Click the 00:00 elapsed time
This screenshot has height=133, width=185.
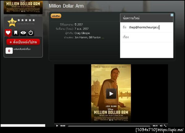[63, 126]
